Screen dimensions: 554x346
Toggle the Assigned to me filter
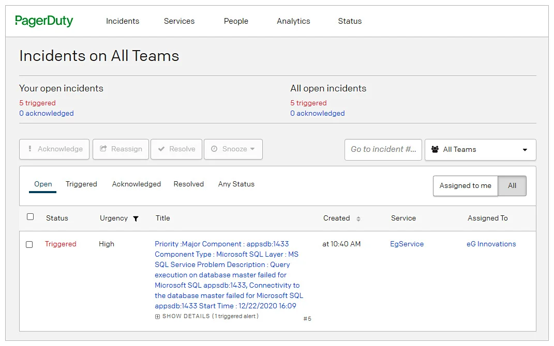[466, 186]
